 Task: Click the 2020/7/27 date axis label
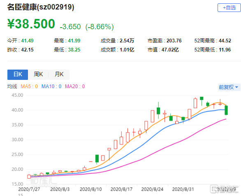[x=29, y=189]
